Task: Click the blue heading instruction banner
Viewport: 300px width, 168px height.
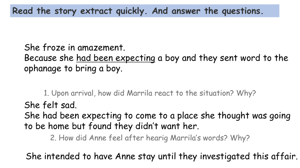Action: click(145, 11)
